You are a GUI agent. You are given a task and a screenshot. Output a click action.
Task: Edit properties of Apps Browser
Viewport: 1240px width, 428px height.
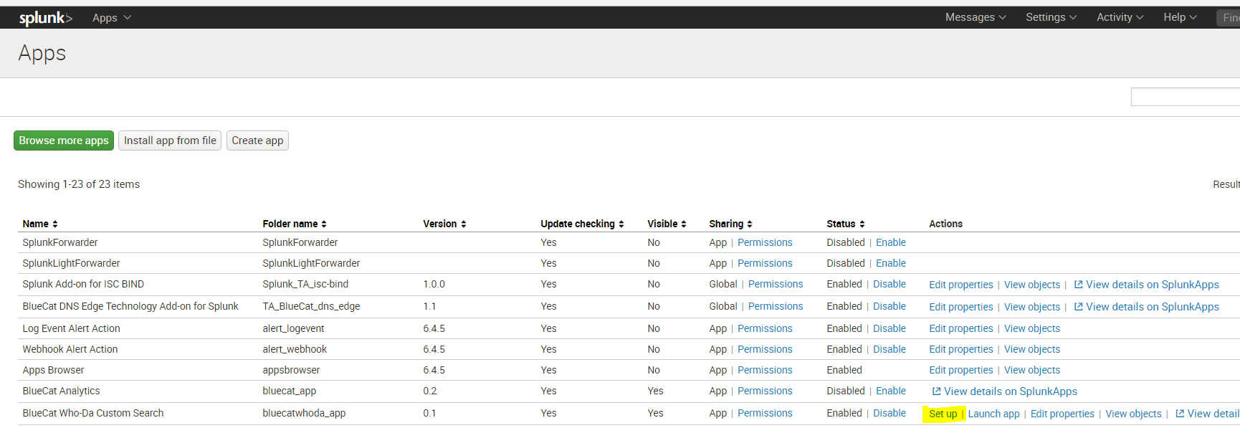(x=961, y=370)
